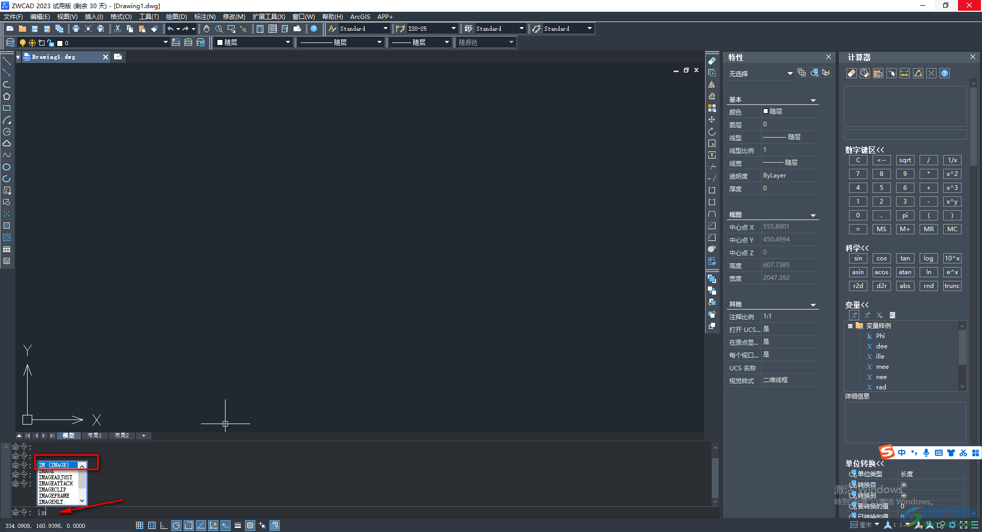Open the Layer properties manager icon
The height and width of the screenshot is (532, 982).
click(x=10, y=42)
